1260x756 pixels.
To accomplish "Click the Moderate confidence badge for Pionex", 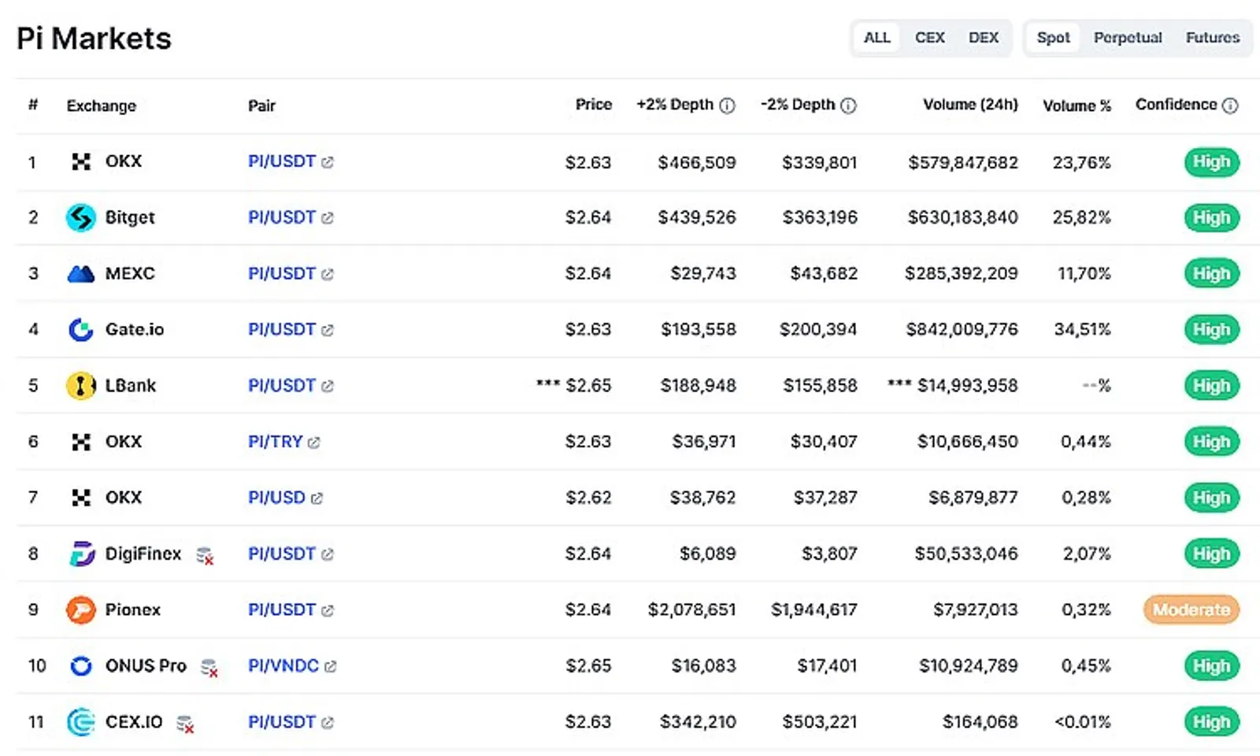I will pos(1191,610).
